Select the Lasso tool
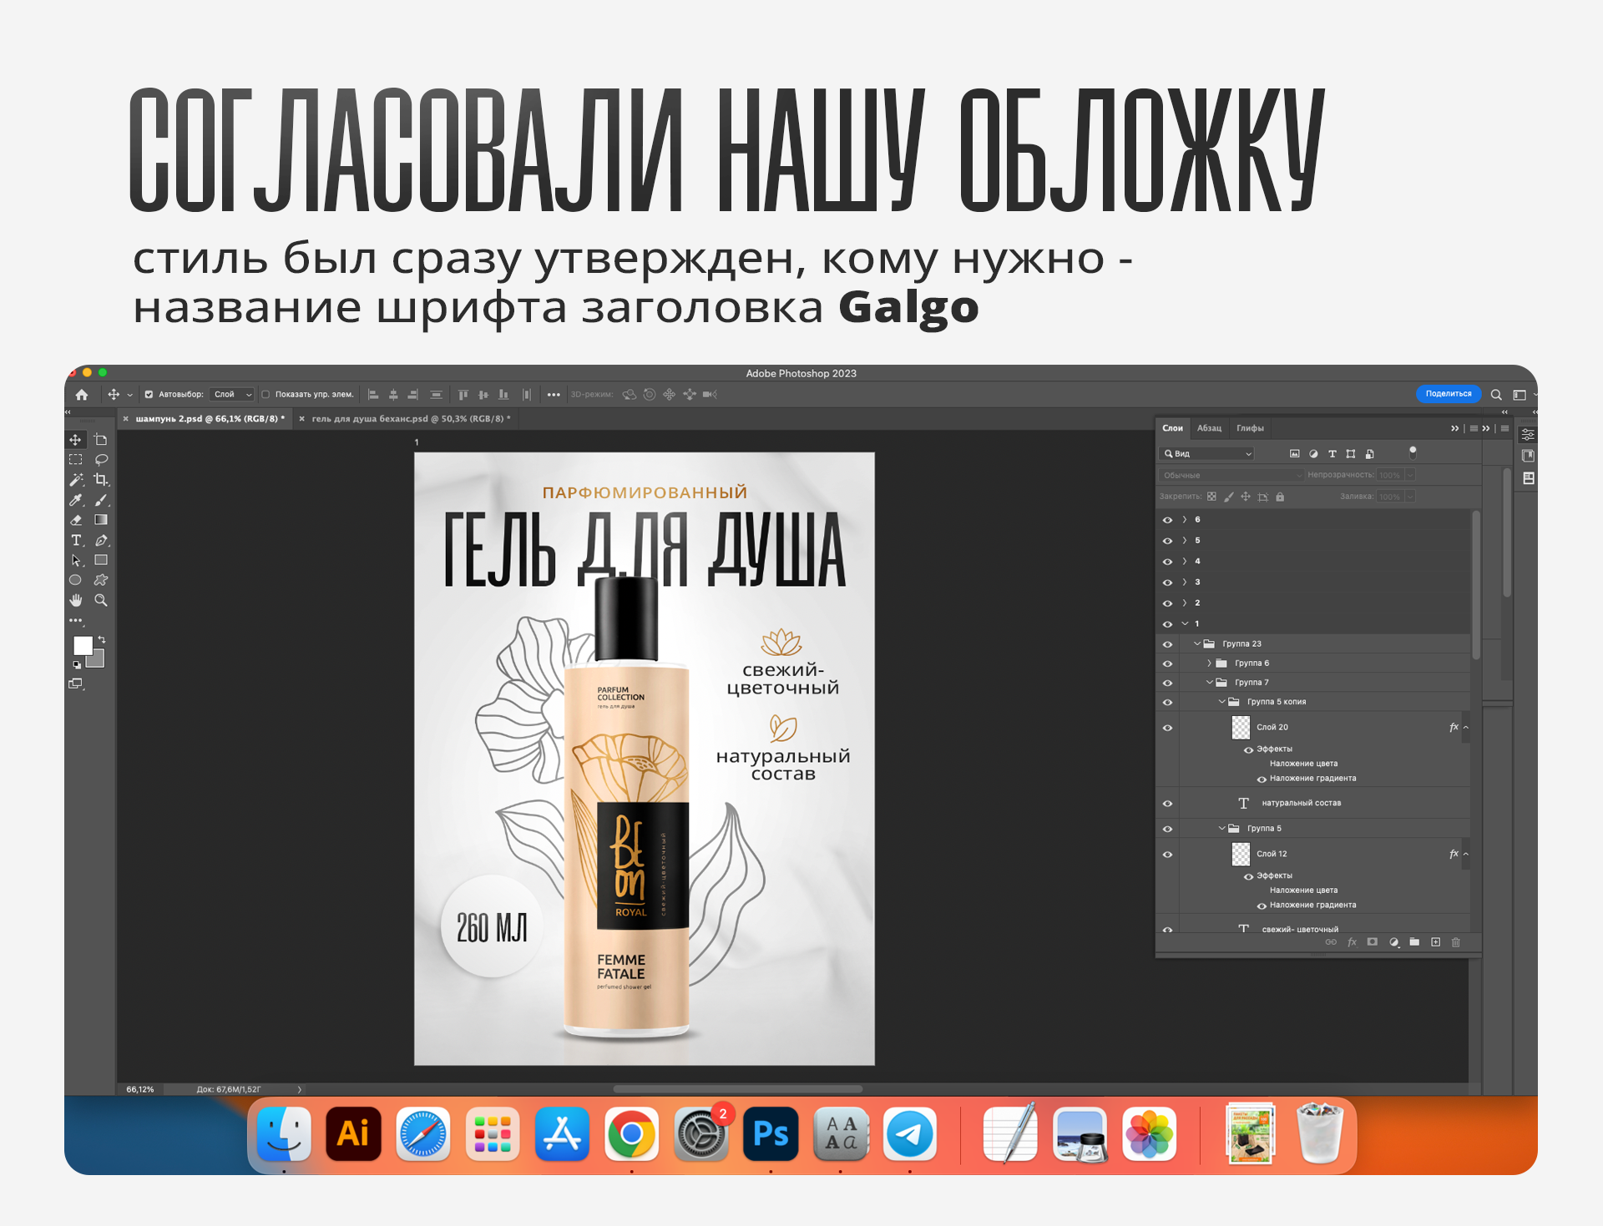Image resolution: width=1603 pixels, height=1226 pixels. (x=101, y=460)
